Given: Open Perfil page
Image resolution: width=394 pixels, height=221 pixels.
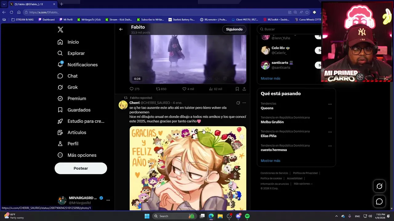Looking at the screenshot, I should 68,144.
